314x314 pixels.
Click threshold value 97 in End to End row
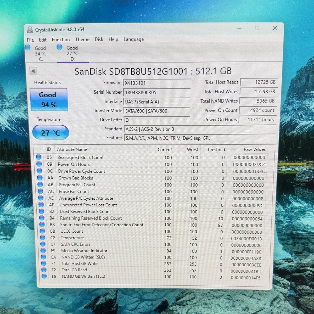221,225
